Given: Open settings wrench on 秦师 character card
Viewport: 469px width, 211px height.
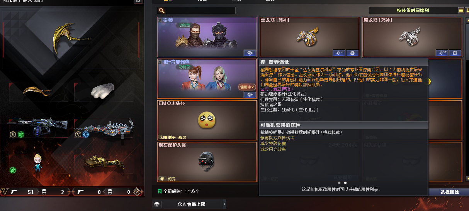Looking at the screenshot, I should 250,53.
